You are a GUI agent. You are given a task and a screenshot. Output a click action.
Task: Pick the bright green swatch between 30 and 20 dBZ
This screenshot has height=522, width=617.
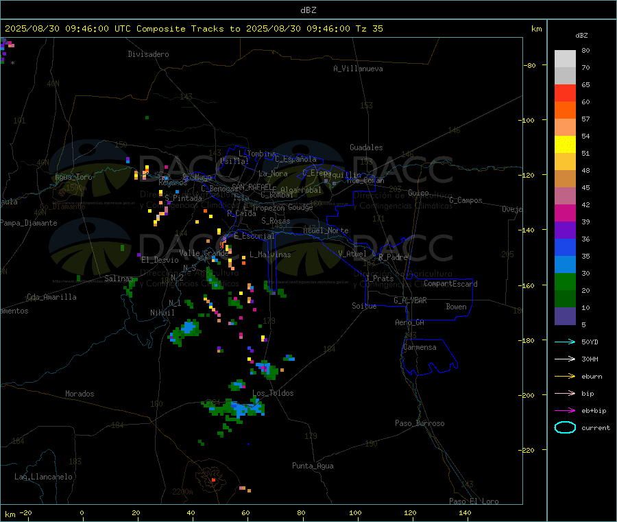pyautogui.click(x=565, y=282)
